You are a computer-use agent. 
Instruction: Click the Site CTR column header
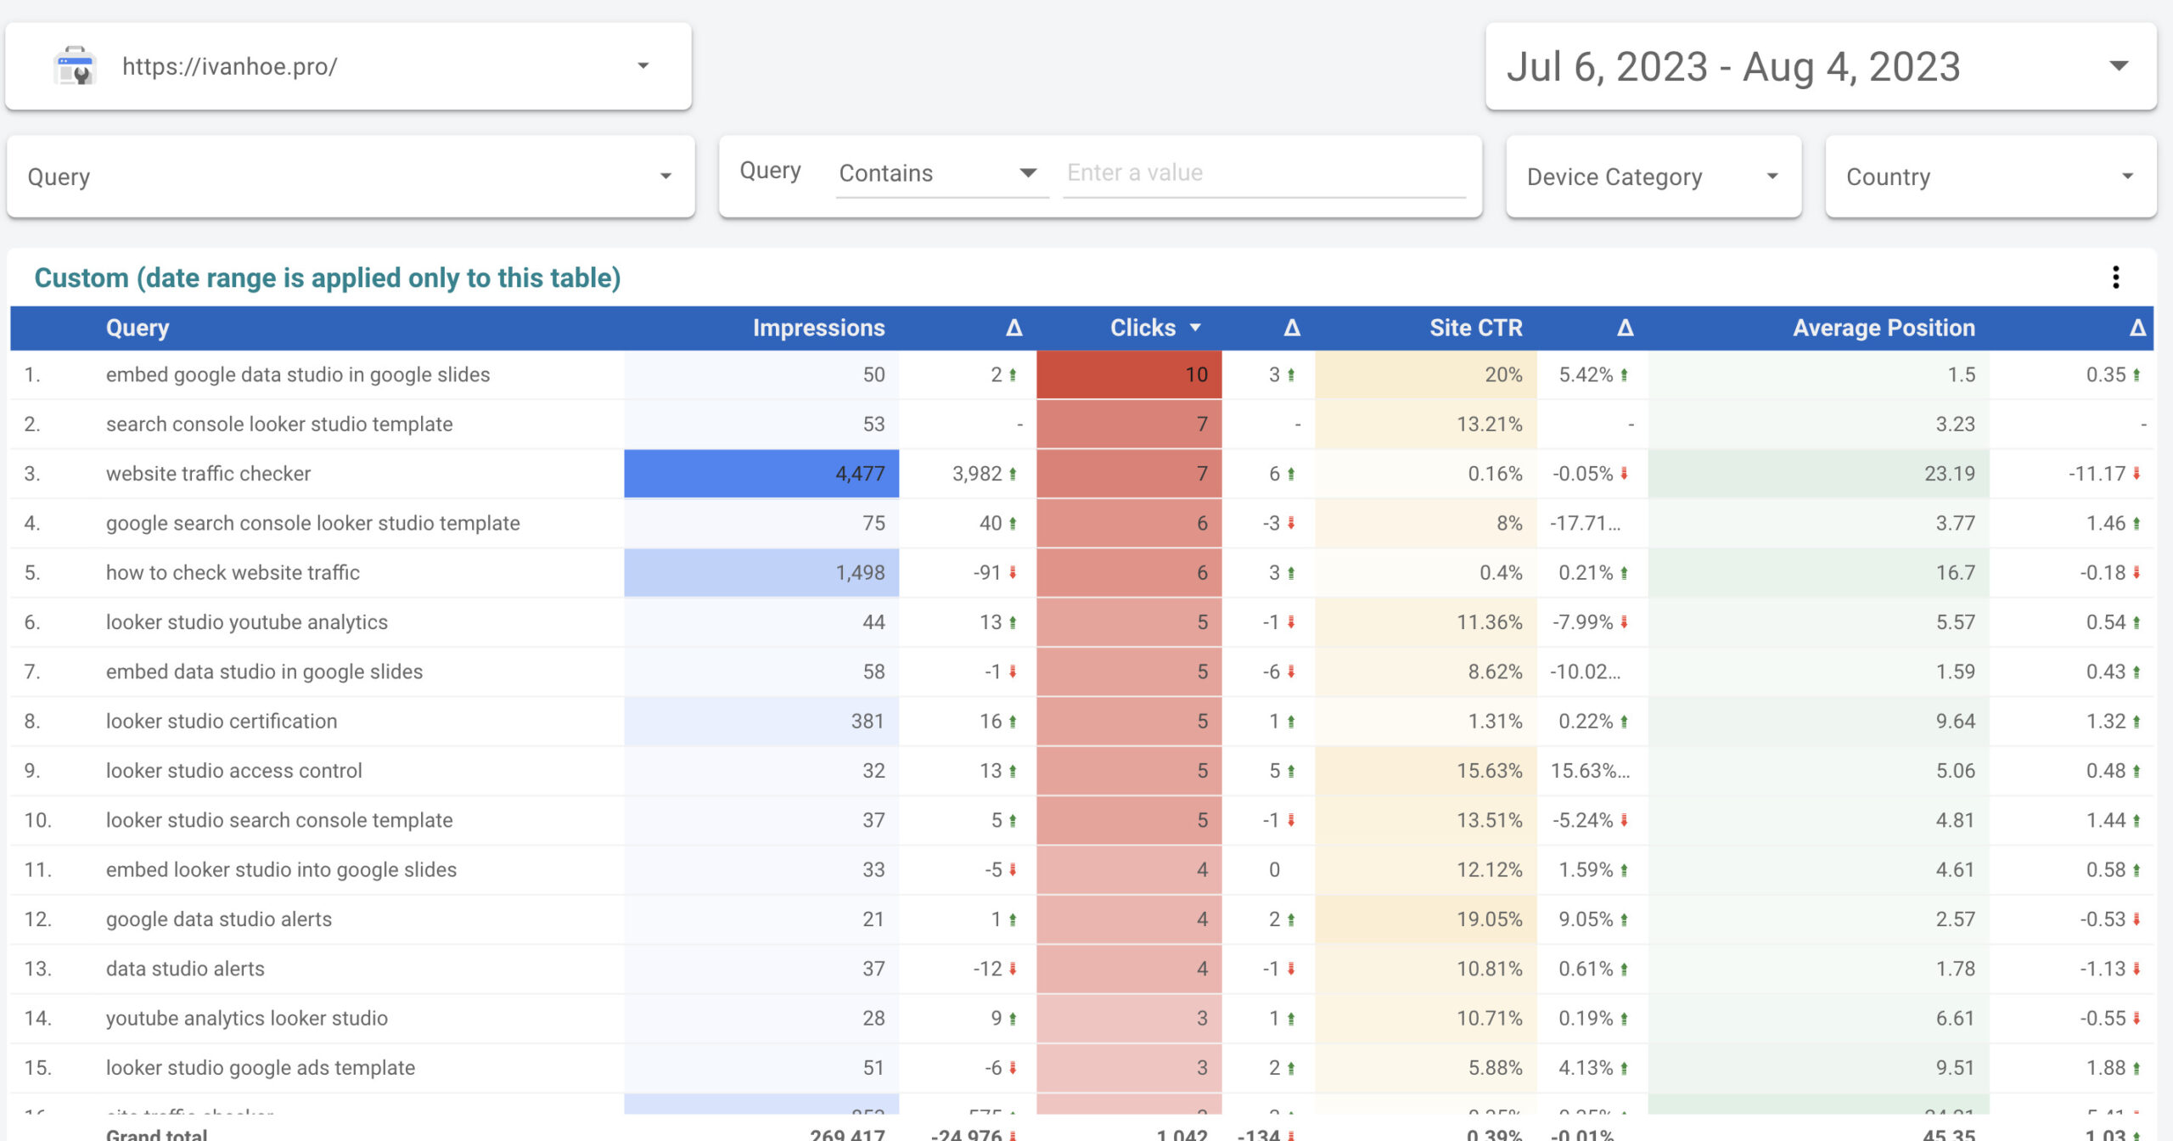pos(1475,328)
